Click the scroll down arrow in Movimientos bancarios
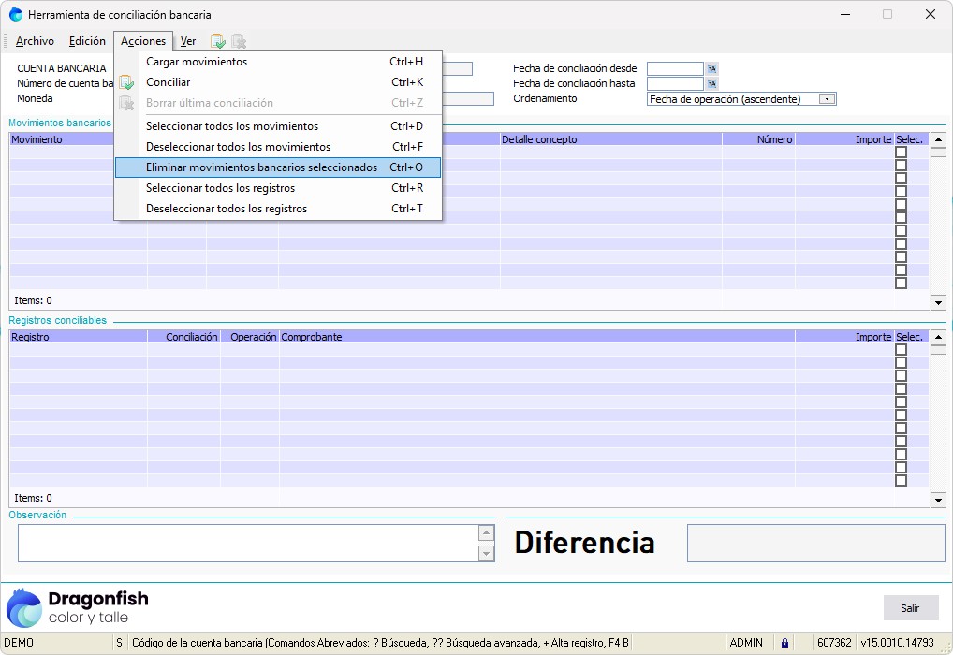The image size is (953, 655). (x=938, y=302)
